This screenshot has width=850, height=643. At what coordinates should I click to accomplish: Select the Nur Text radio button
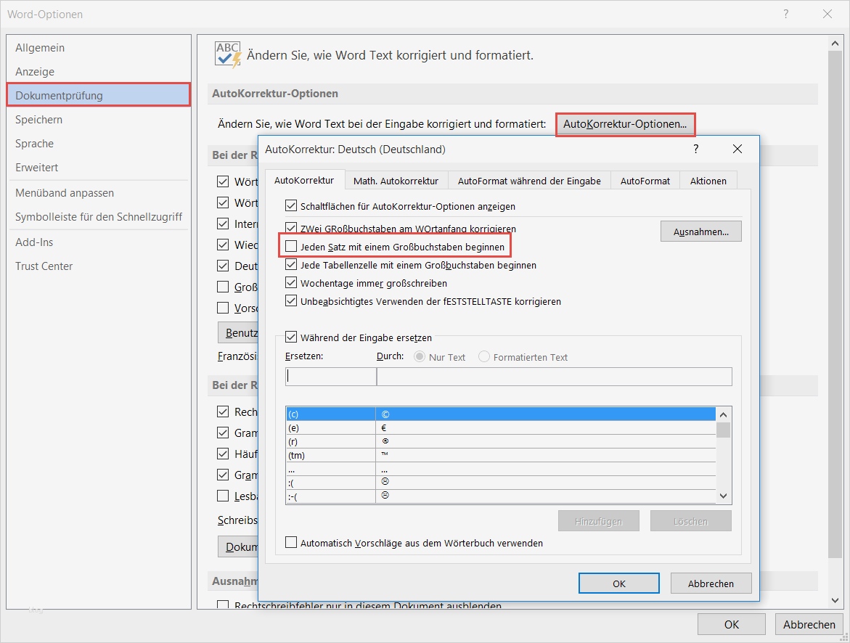click(x=419, y=357)
